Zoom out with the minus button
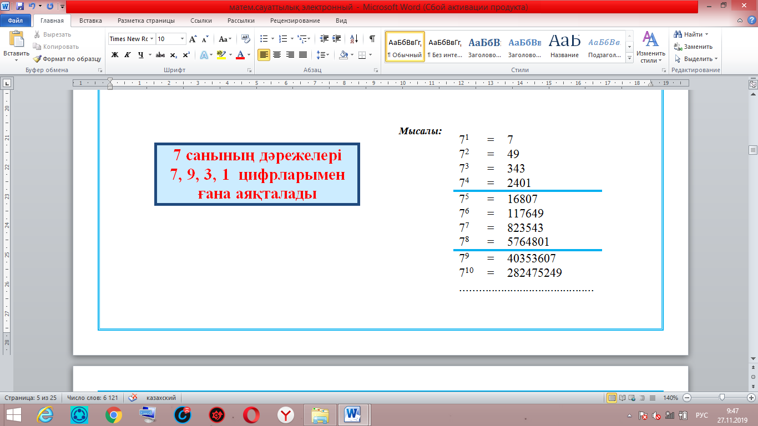This screenshot has height=426, width=758. [x=687, y=398]
